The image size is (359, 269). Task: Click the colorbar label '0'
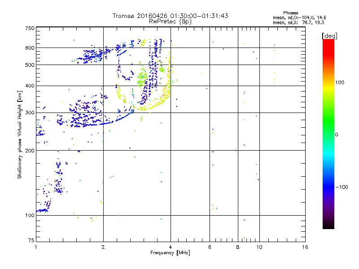coord(337,135)
